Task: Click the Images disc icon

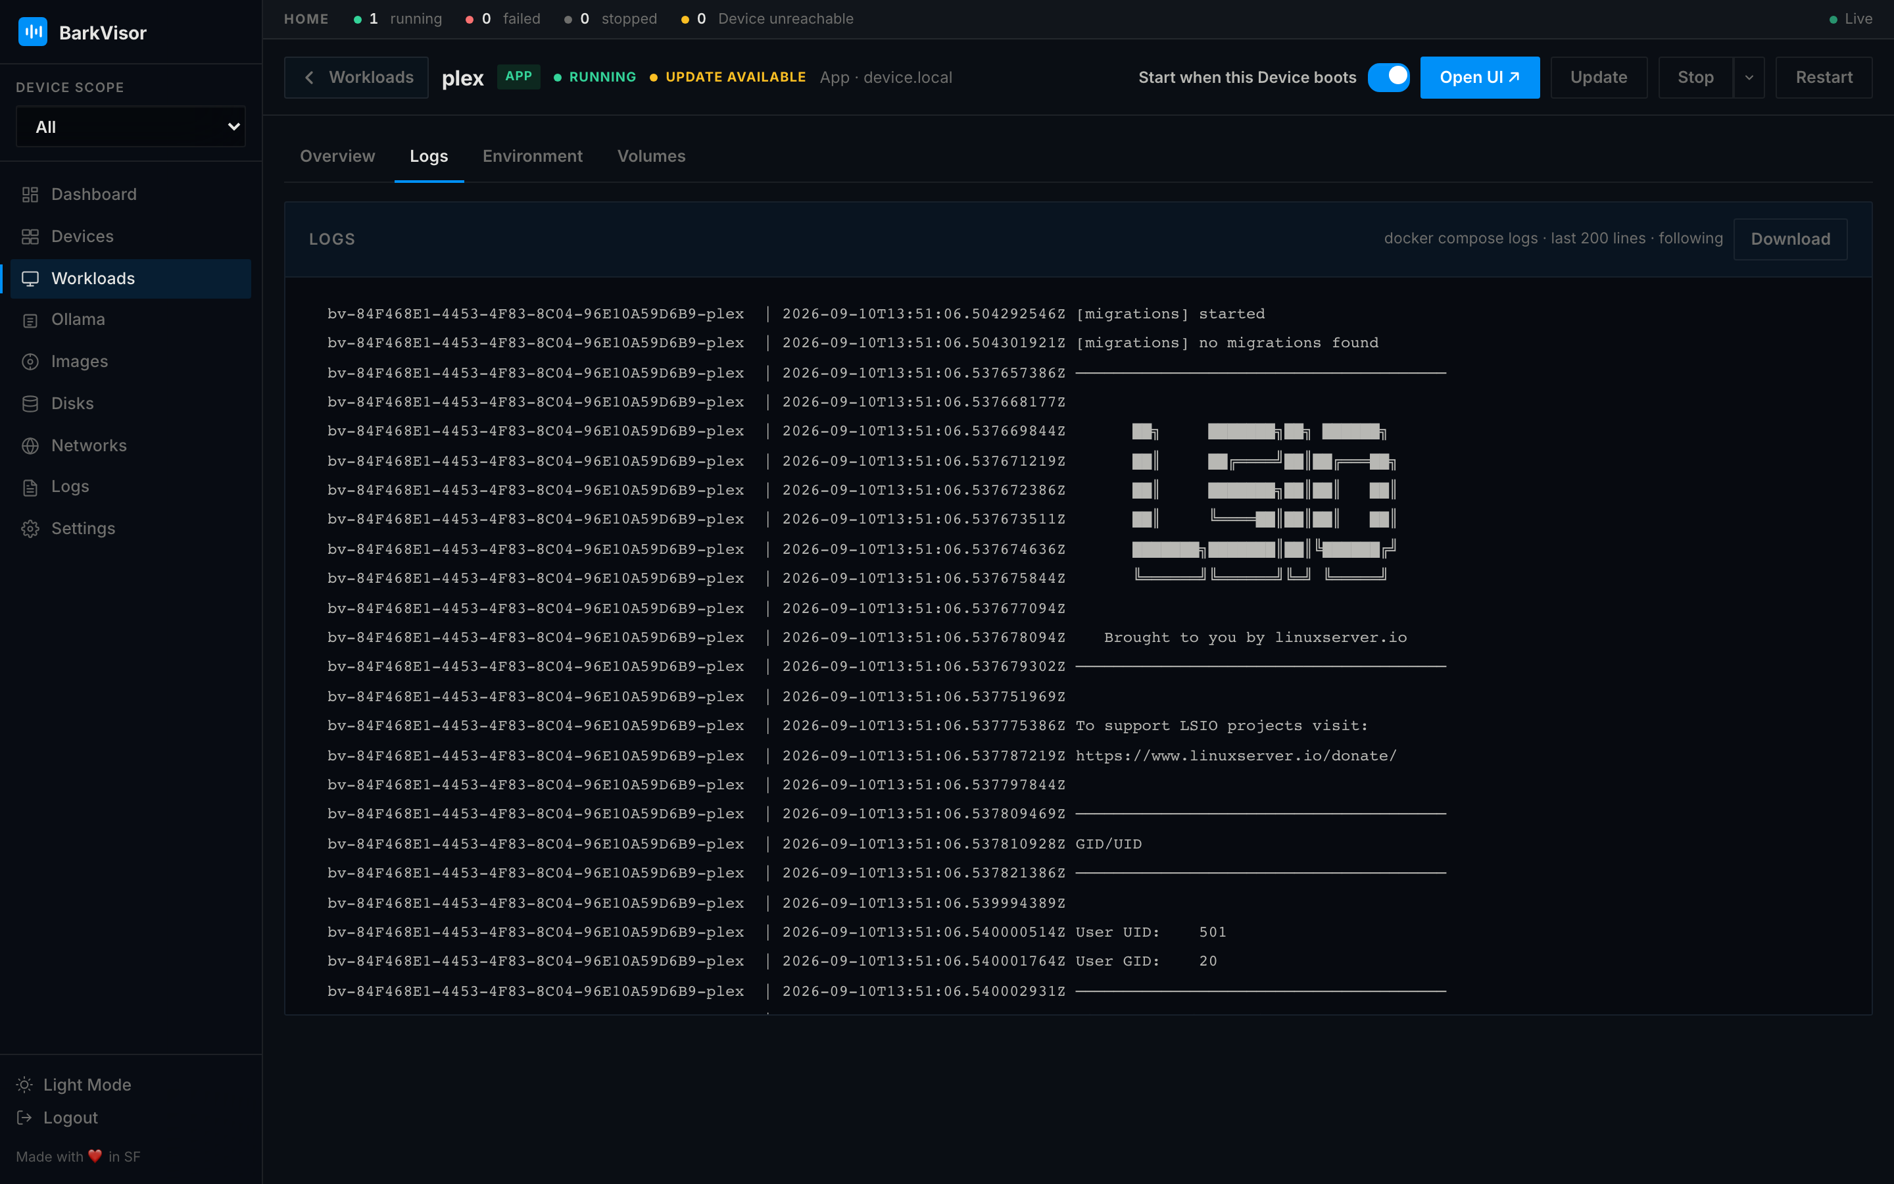Action: coord(30,362)
